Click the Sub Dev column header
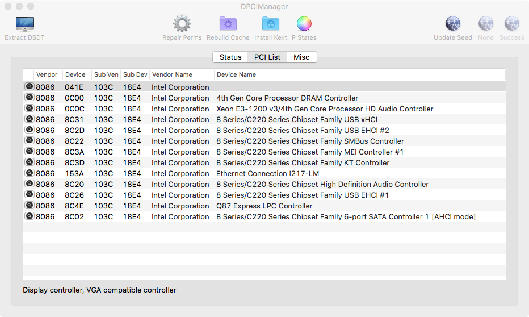Screen dimensions: 529x317 (135, 74)
